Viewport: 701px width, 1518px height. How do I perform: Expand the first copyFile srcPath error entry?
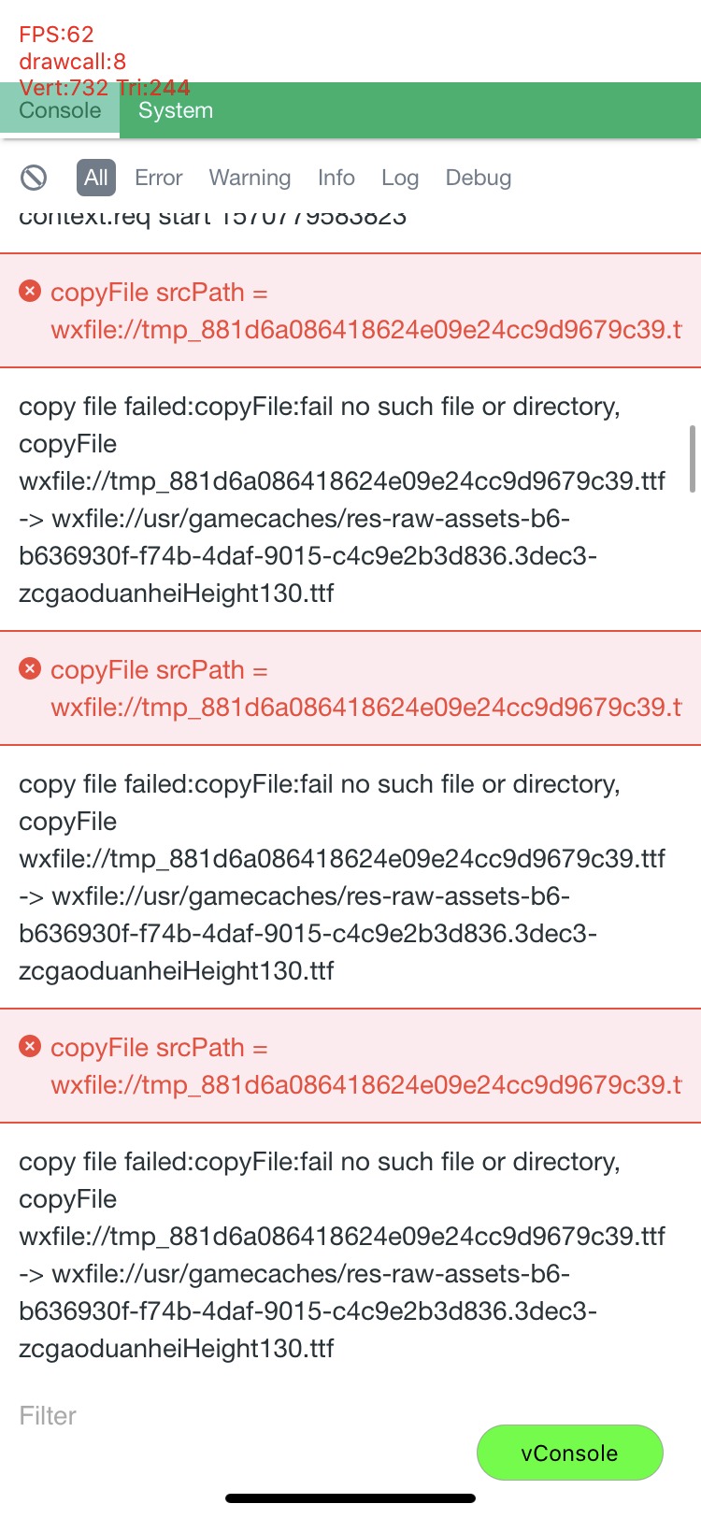pos(365,311)
